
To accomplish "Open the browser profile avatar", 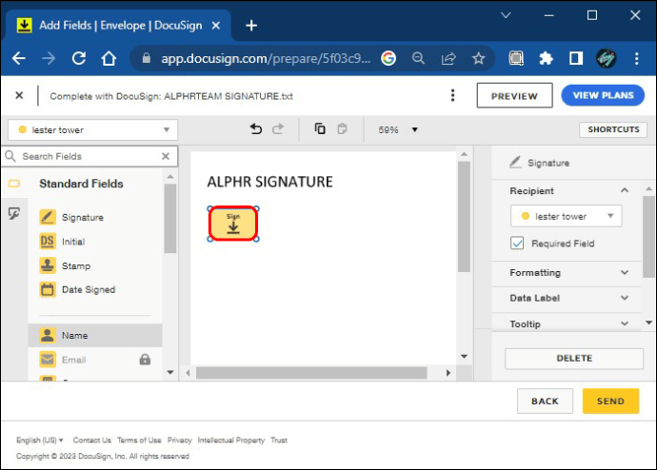I will pyautogui.click(x=606, y=58).
